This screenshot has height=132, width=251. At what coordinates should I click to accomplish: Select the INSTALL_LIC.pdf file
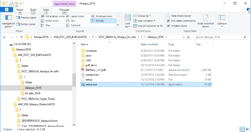(x=96, y=70)
